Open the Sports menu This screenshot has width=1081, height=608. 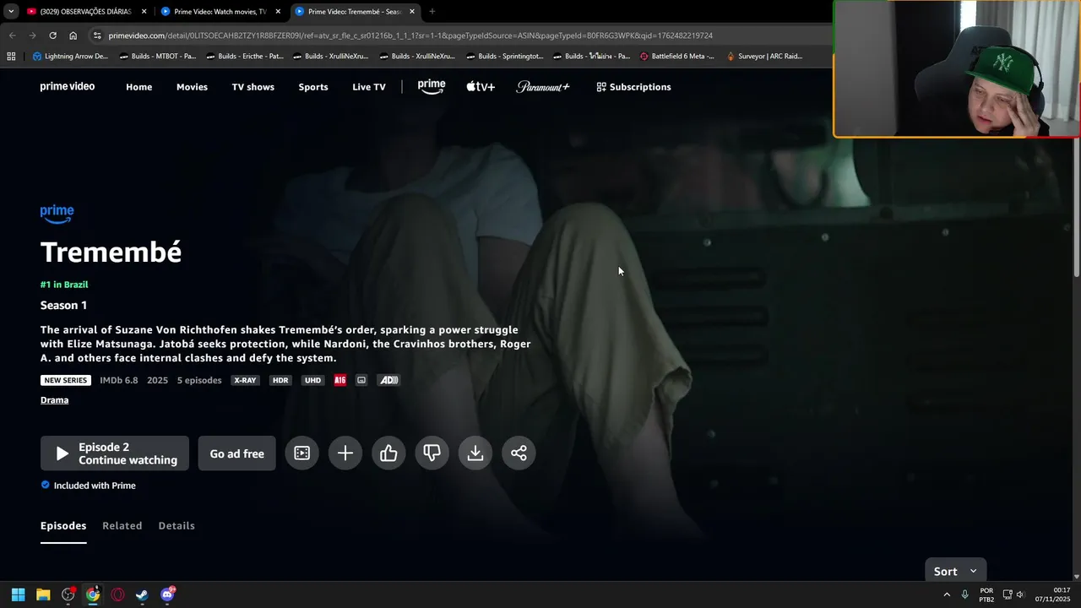313,87
